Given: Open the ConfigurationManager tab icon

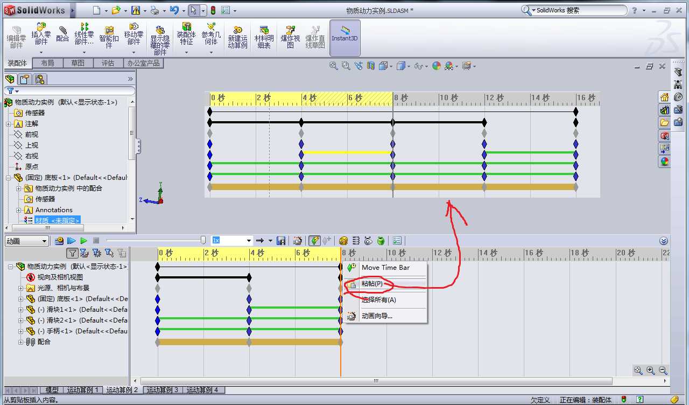Looking at the screenshot, I should point(39,79).
